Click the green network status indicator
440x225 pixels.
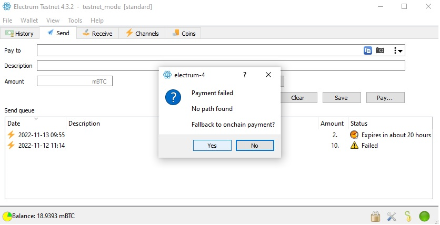coord(424,216)
